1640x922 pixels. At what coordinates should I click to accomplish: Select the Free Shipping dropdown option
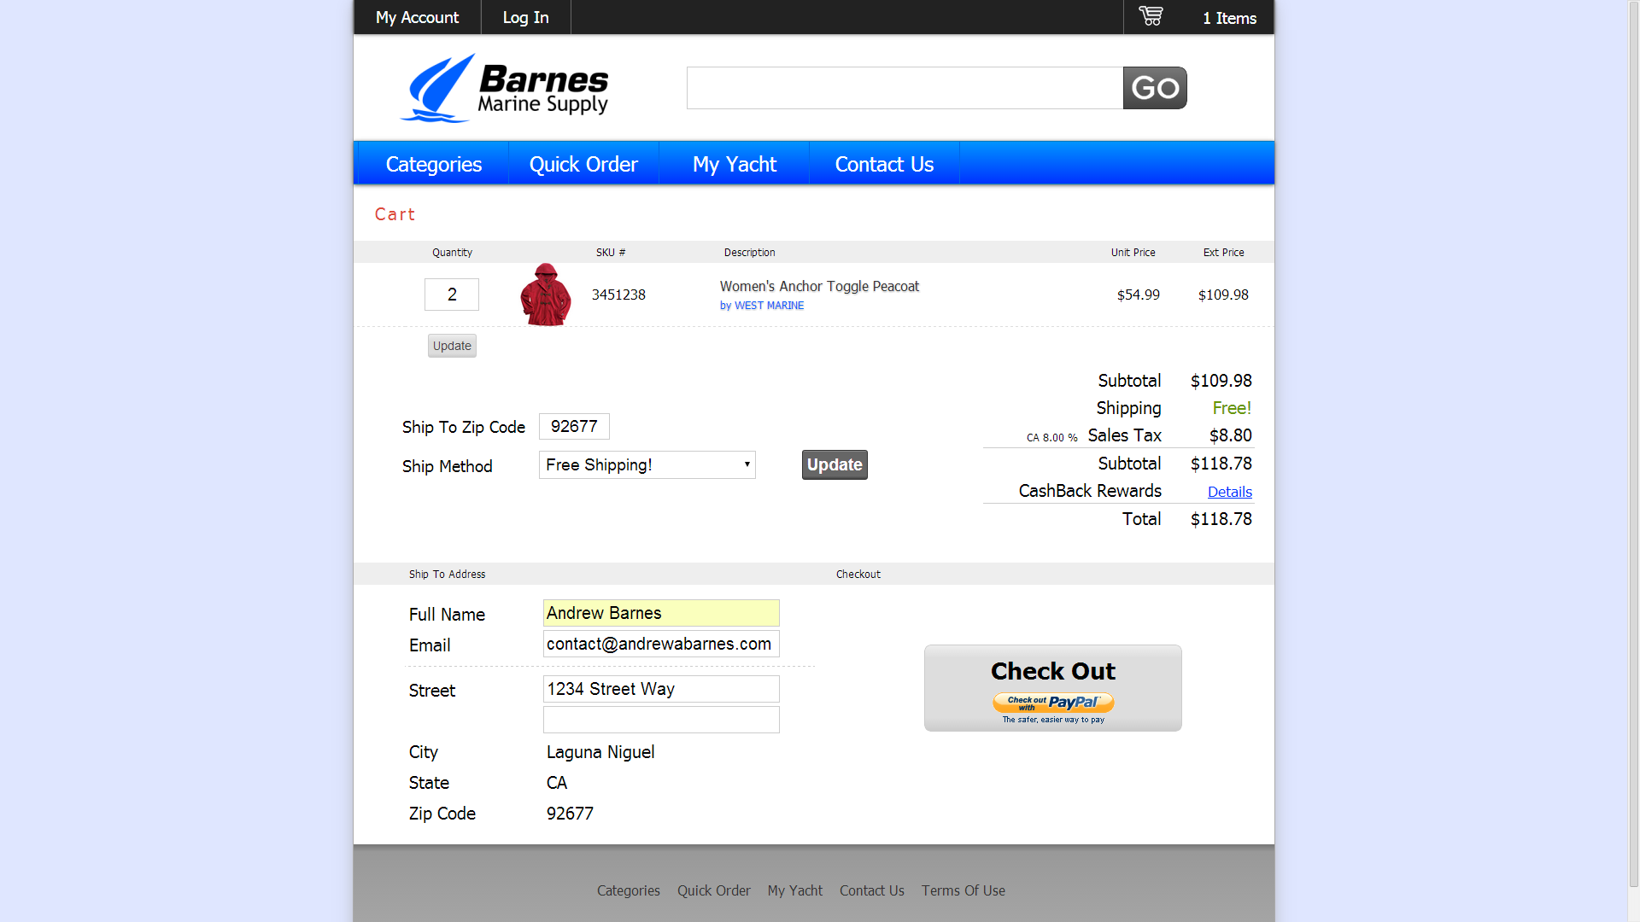click(647, 464)
